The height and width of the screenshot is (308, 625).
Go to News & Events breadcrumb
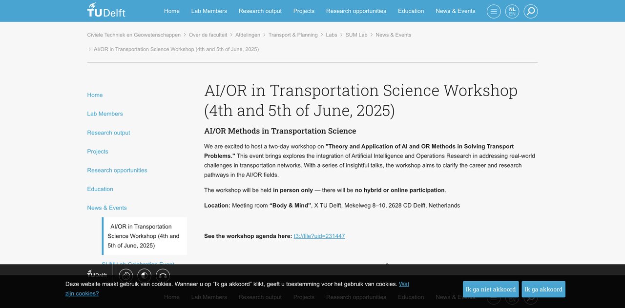pos(394,35)
